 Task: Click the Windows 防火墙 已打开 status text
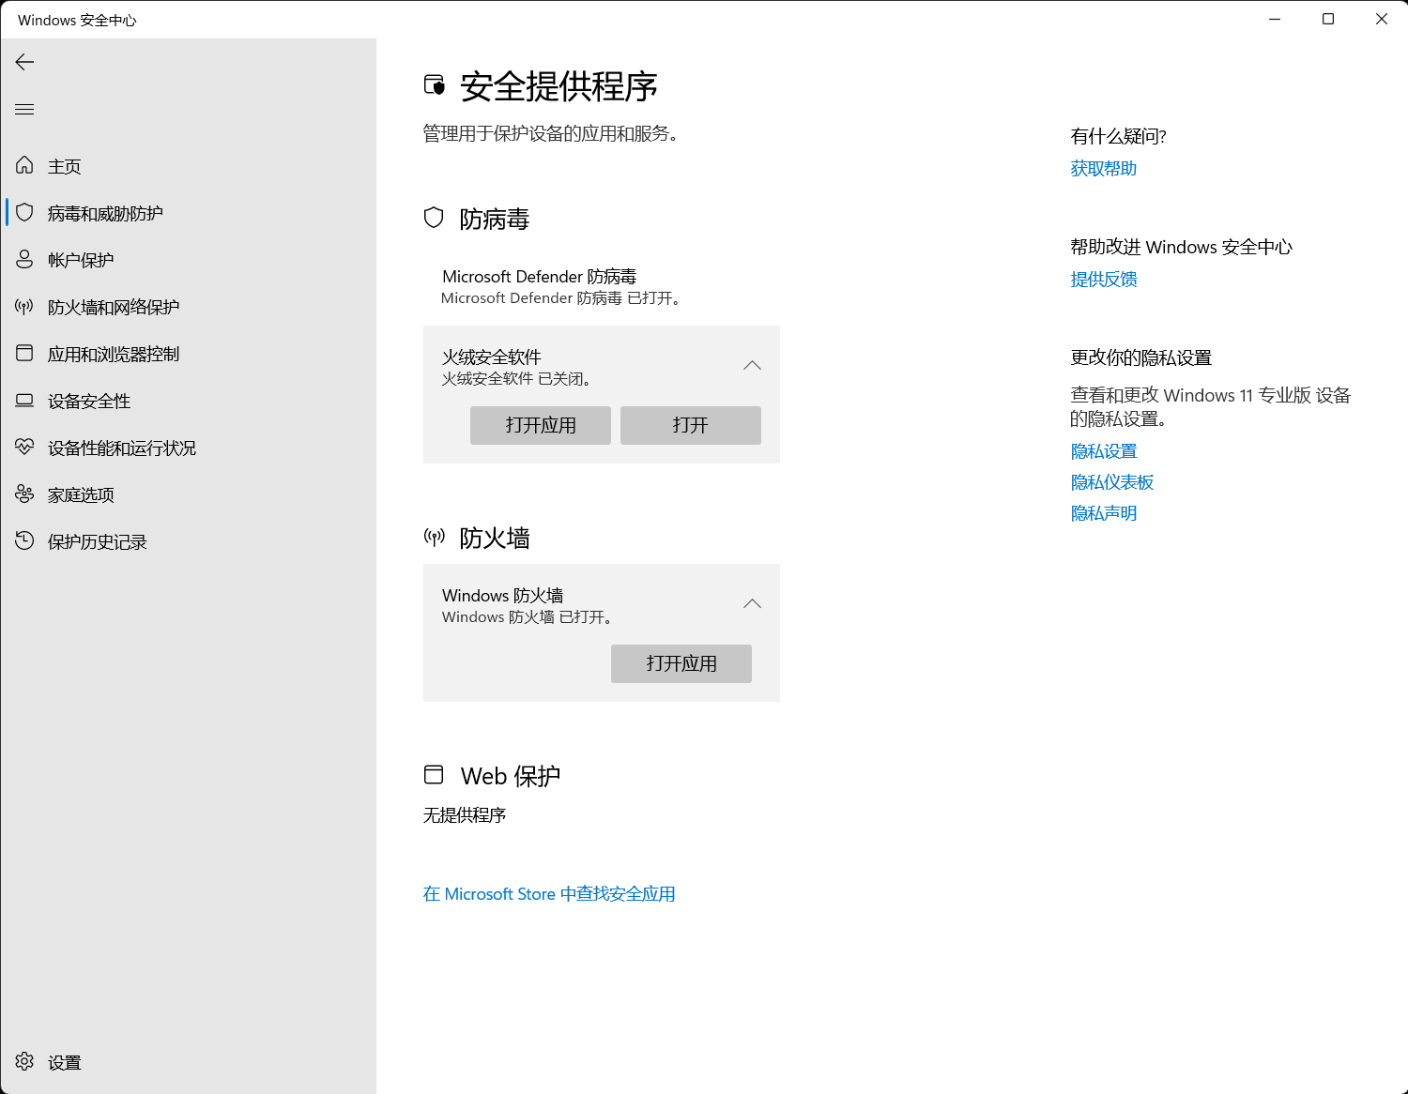[x=528, y=617]
